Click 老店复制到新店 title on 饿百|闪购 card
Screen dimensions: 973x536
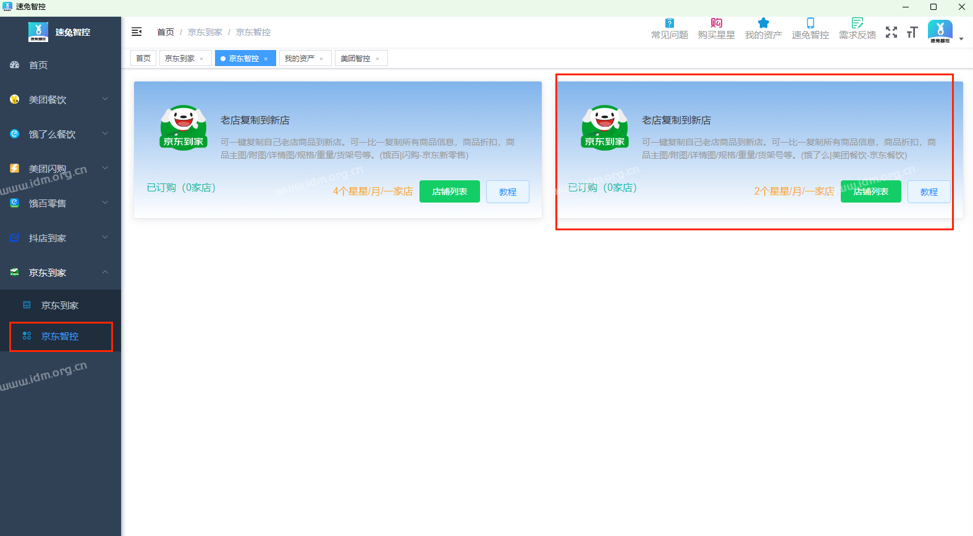(255, 120)
